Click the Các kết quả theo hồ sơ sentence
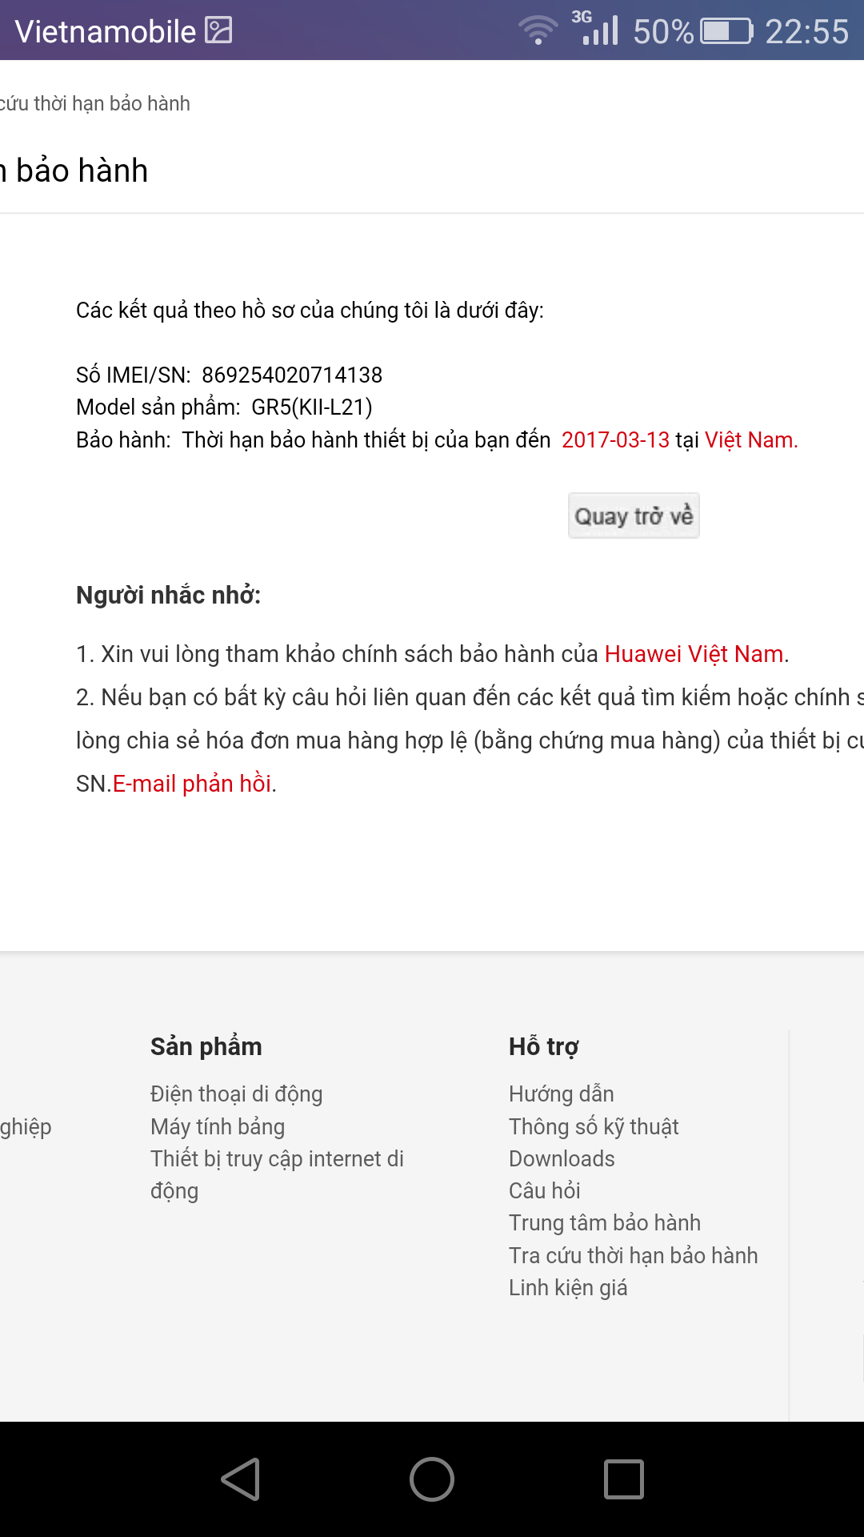This screenshot has width=864, height=1537. pyautogui.click(x=310, y=311)
